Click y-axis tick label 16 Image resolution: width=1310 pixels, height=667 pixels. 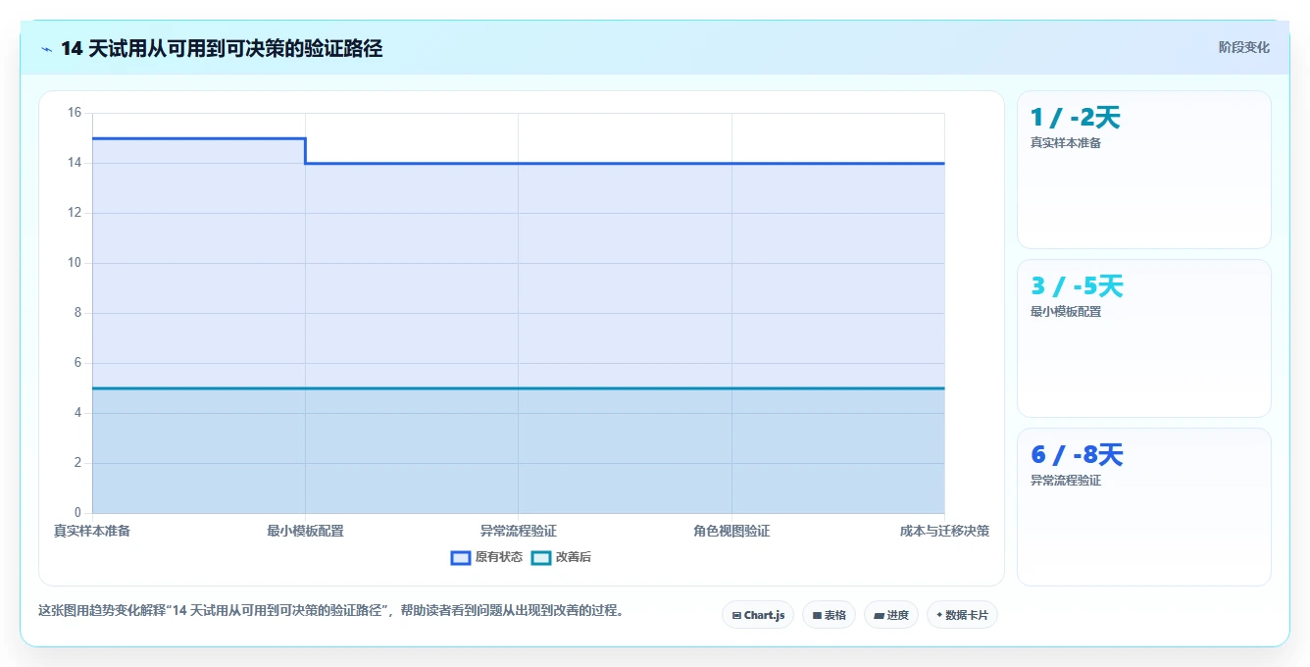click(75, 113)
